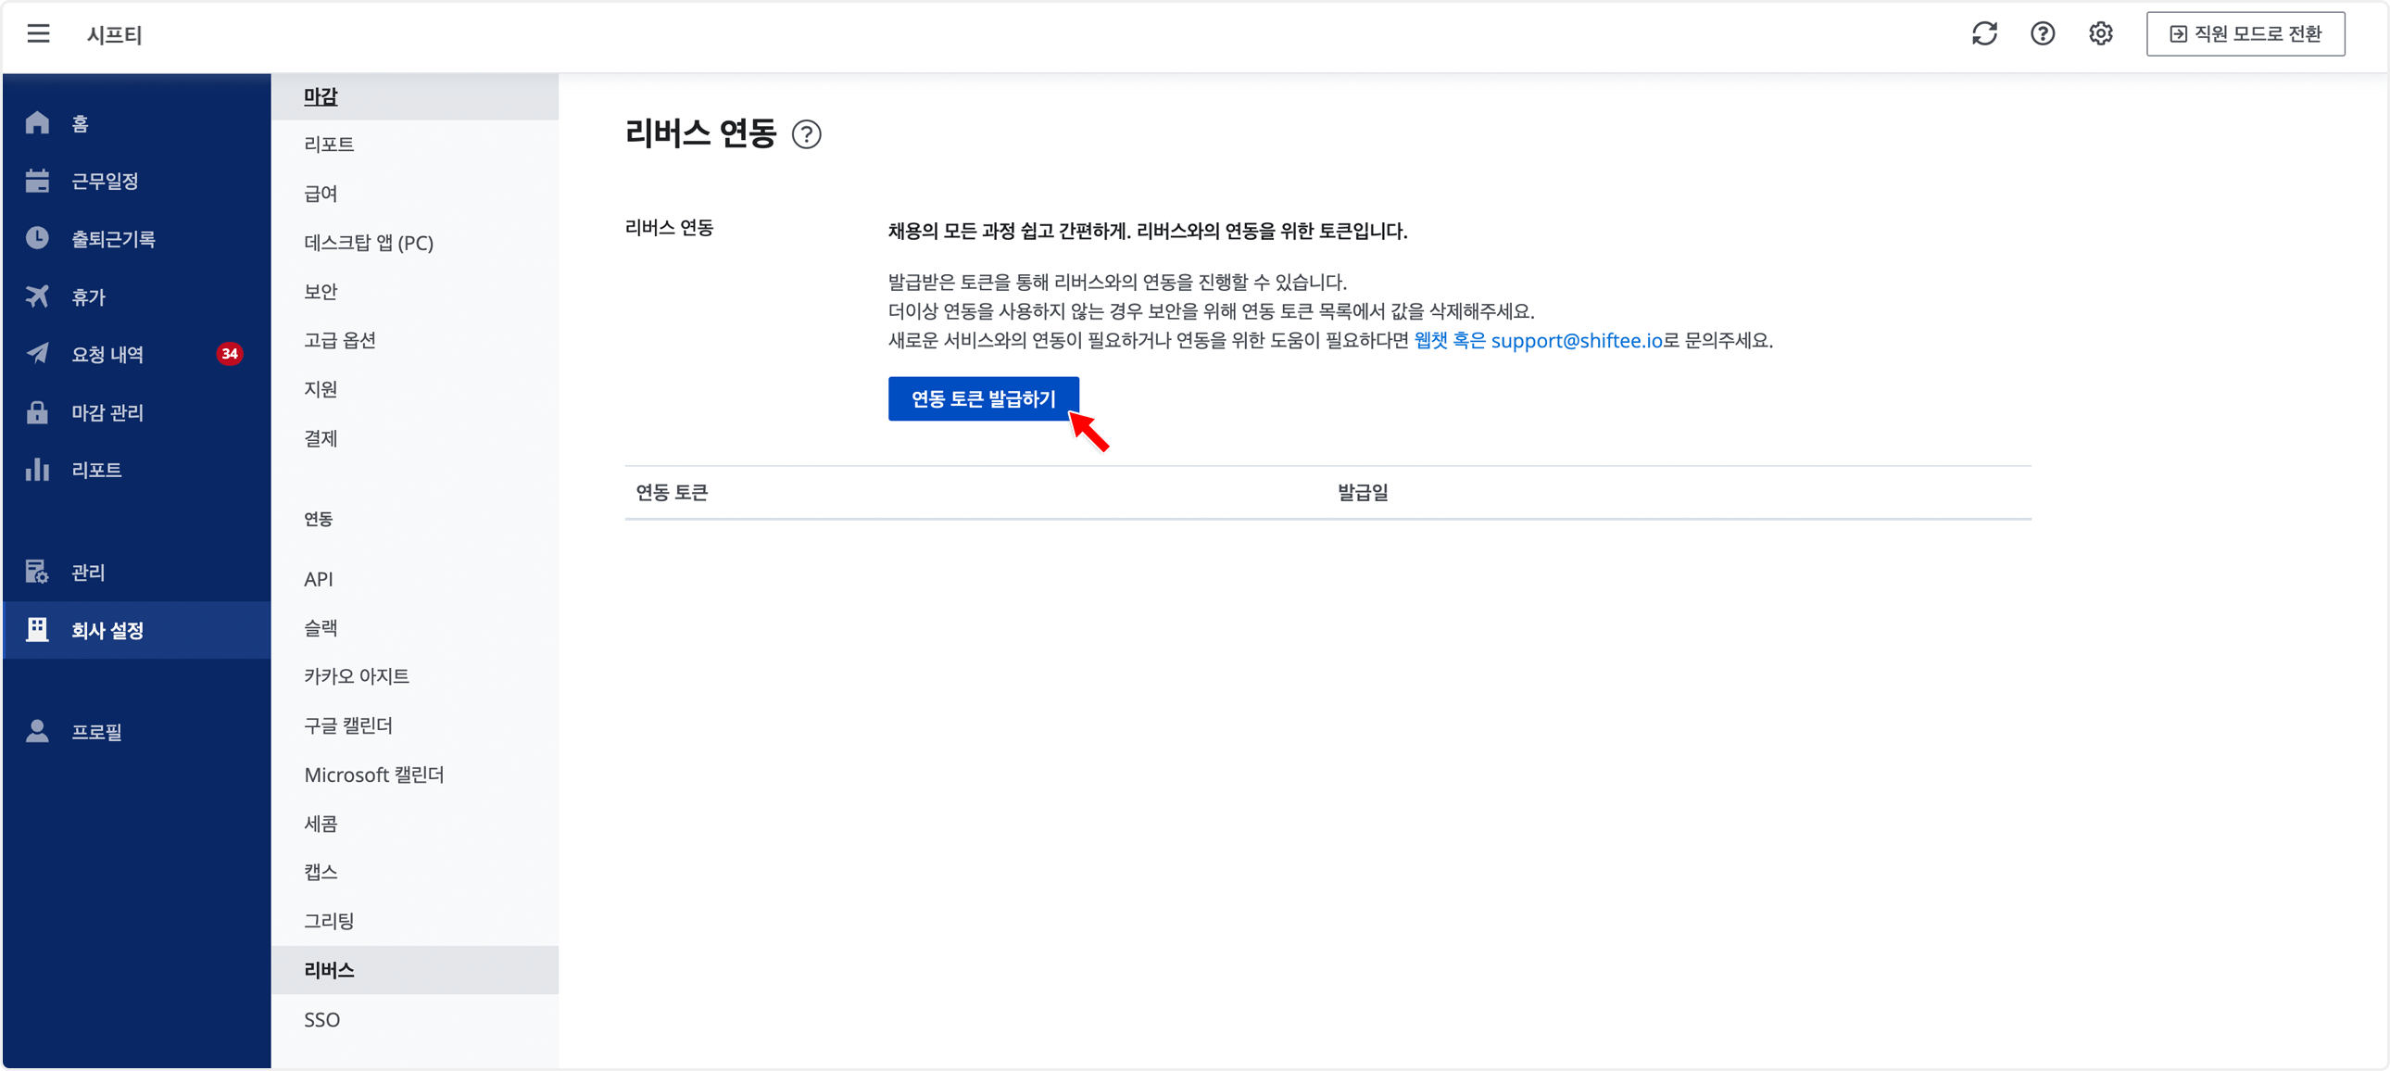Viewport: 2390px width, 1071px height.
Task: Click the refresh sync icon
Action: pos(1983,34)
